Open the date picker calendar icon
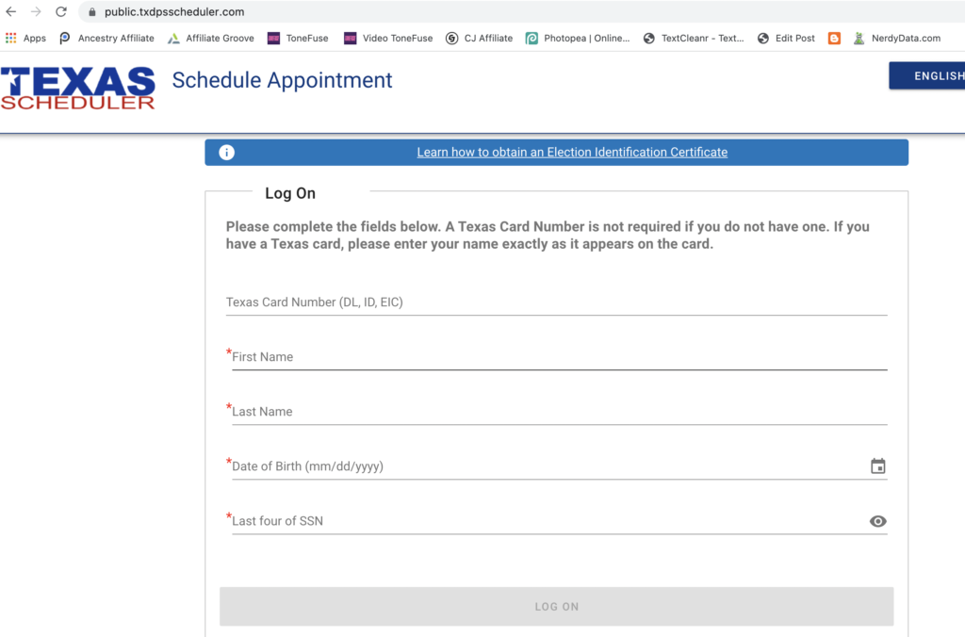965x637 pixels. 877,466
